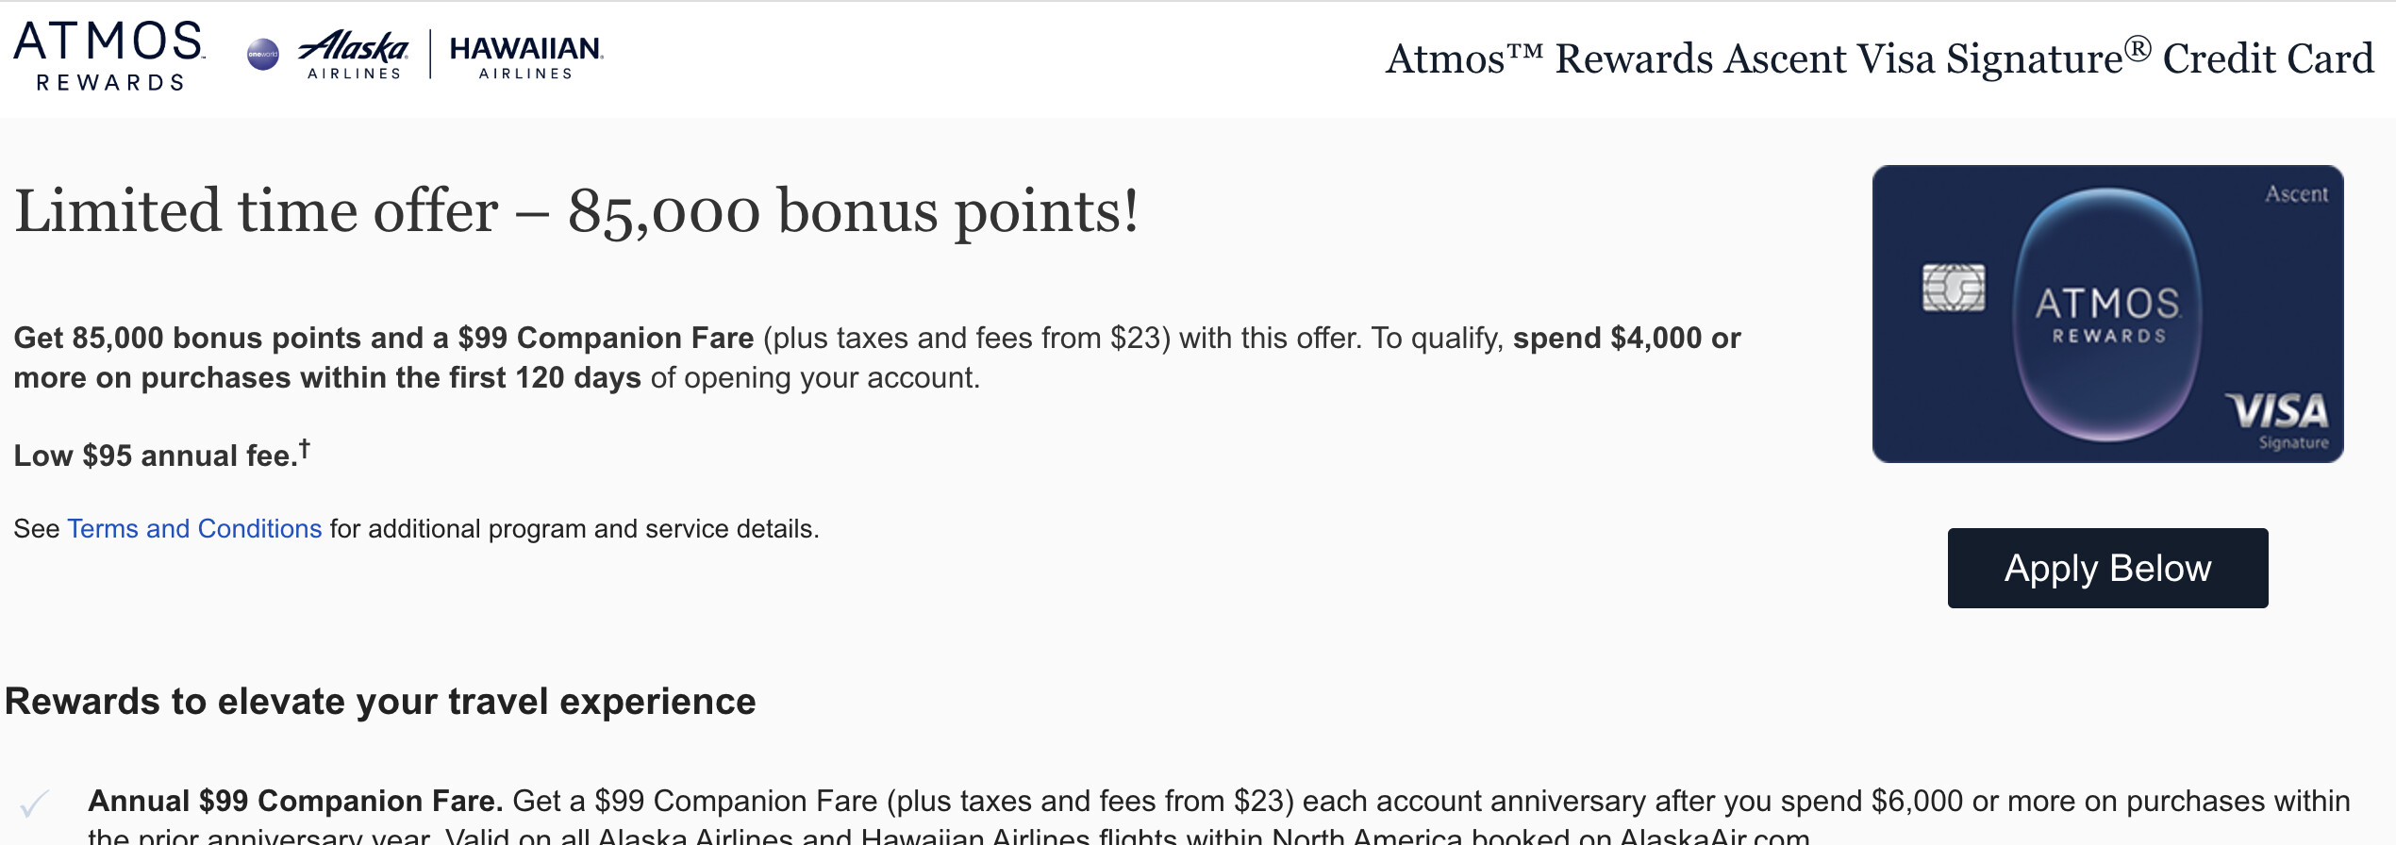The image size is (2396, 845).
Task: Click the Atmos Rewards Ascent Visa Signature title
Action: point(1878,58)
